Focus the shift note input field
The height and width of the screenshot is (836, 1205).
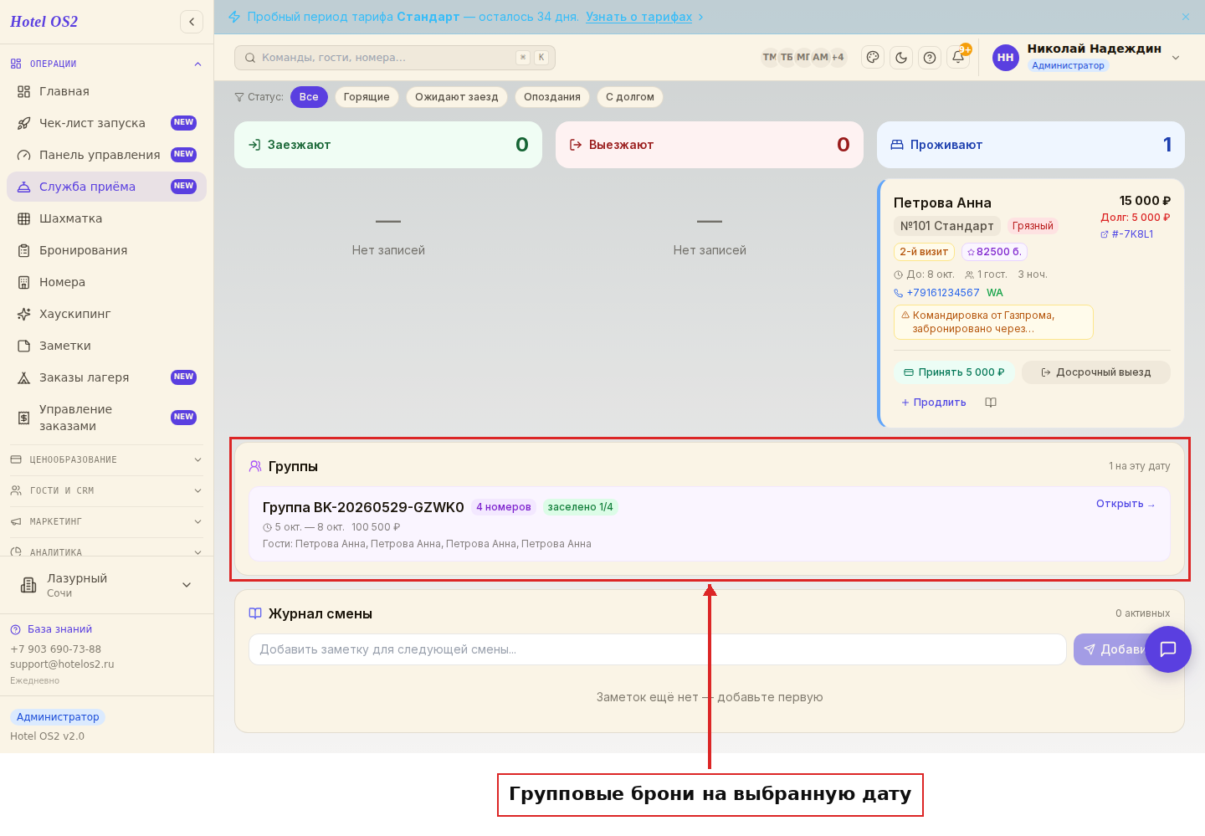(x=658, y=649)
